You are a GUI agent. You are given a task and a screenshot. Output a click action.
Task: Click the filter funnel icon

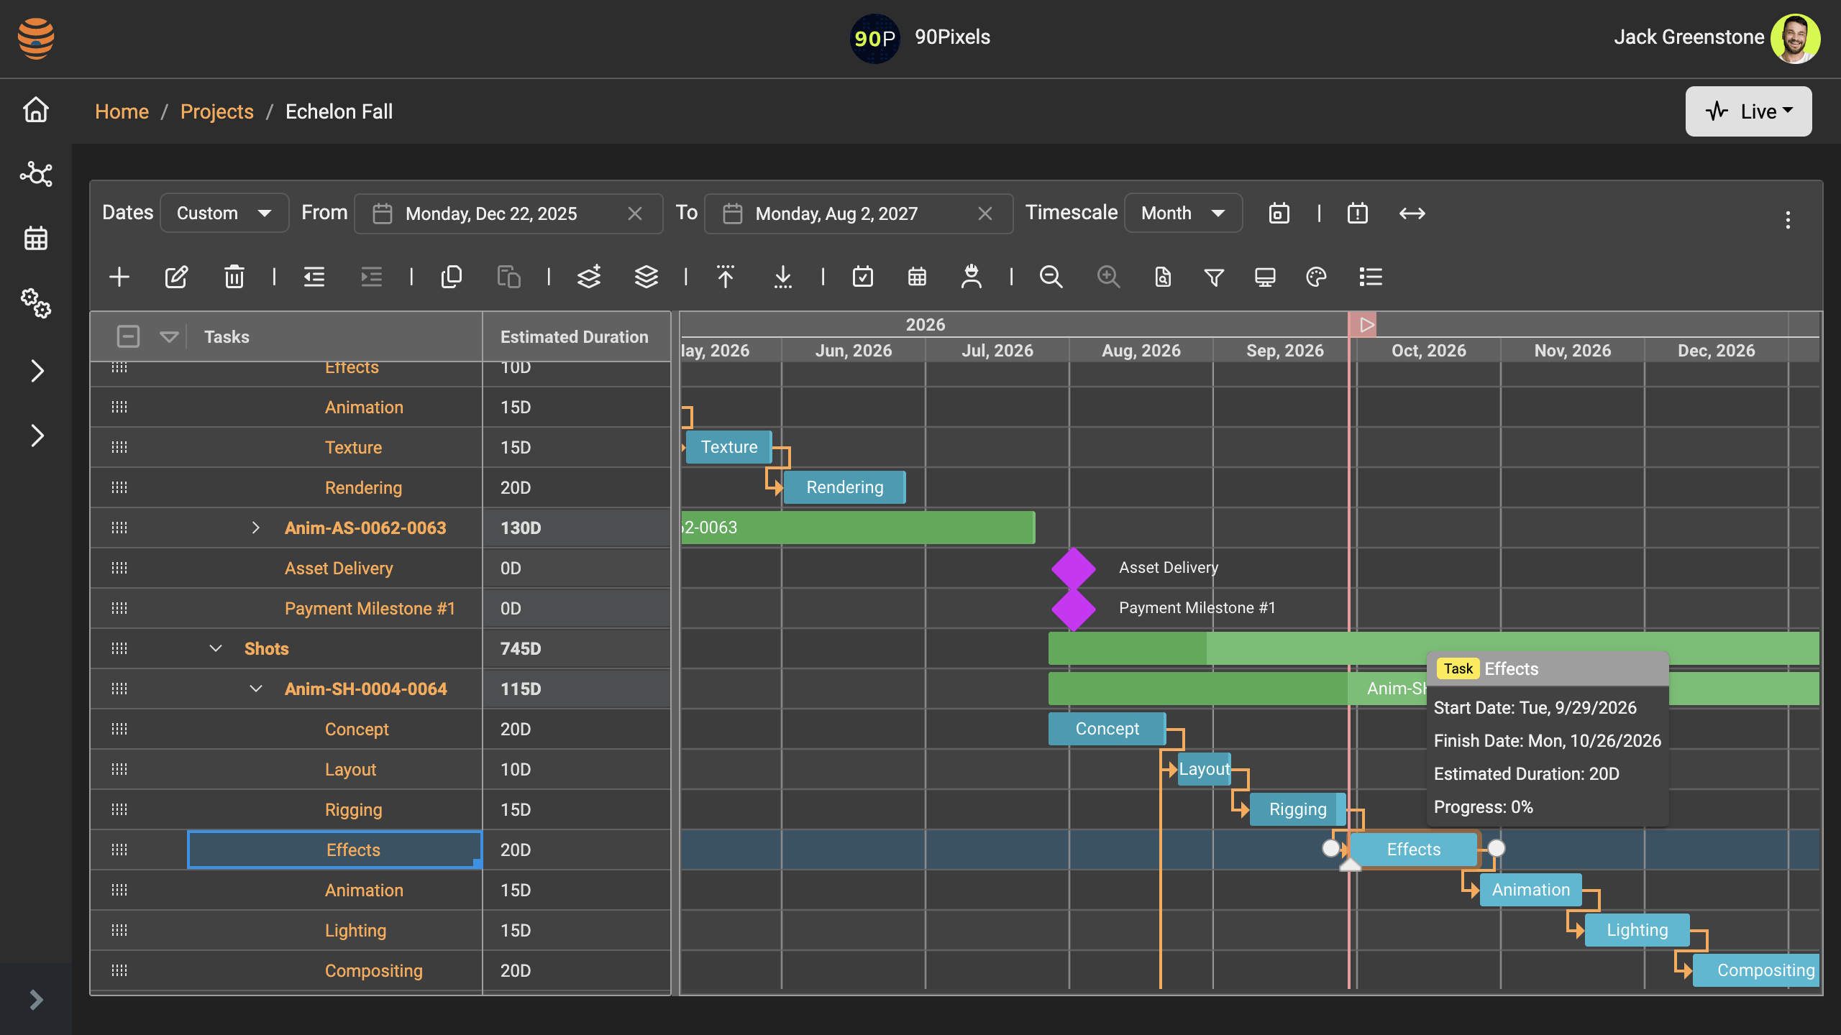tap(1214, 277)
